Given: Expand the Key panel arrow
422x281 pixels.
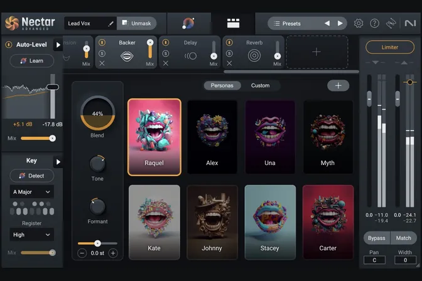Looking at the screenshot, I should pyautogui.click(x=58, y=162).
